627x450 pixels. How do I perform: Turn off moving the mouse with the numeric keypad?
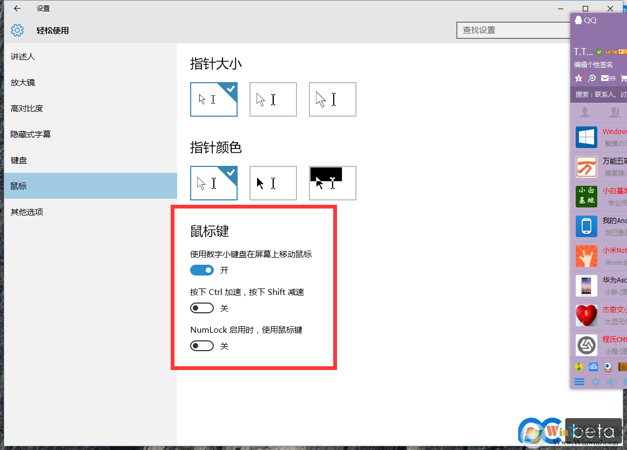202,271
